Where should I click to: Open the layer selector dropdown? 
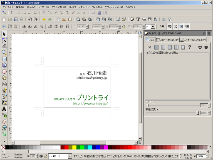pos(70,156)
